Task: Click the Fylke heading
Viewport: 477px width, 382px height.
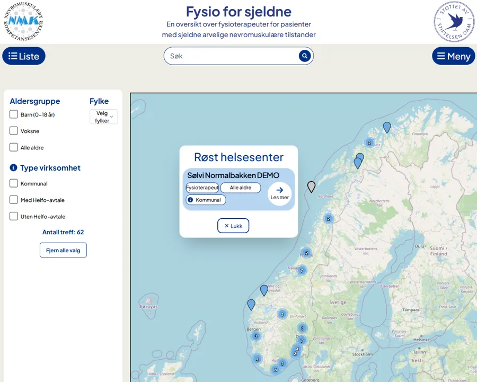Action: [99, 101]
